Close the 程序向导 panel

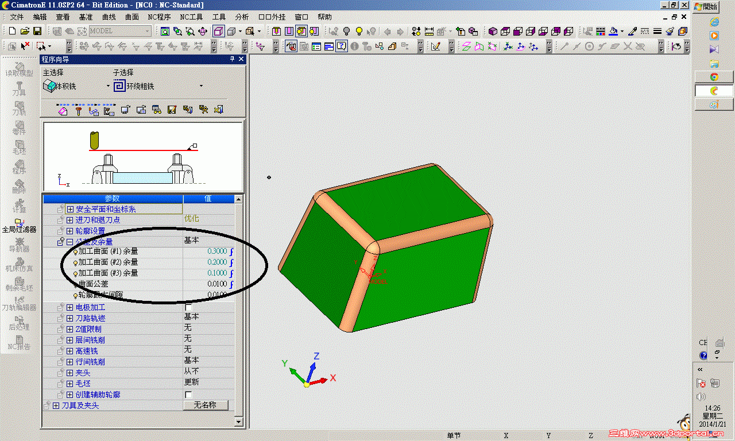point(241,59)
